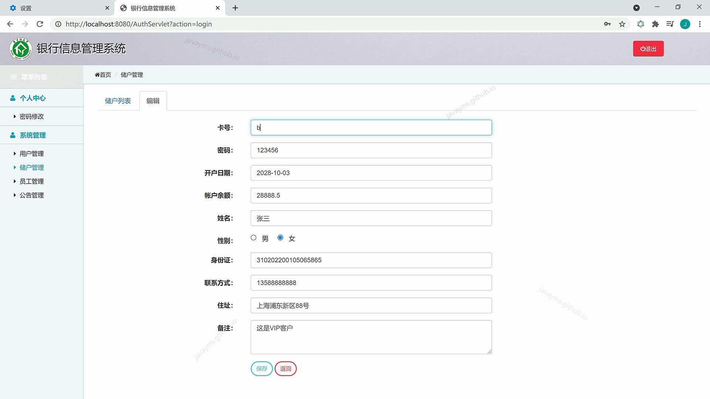Open 员工管理 in the sidebar
Image resolution: width=710 pixels, height=399 pixels.
31,181
